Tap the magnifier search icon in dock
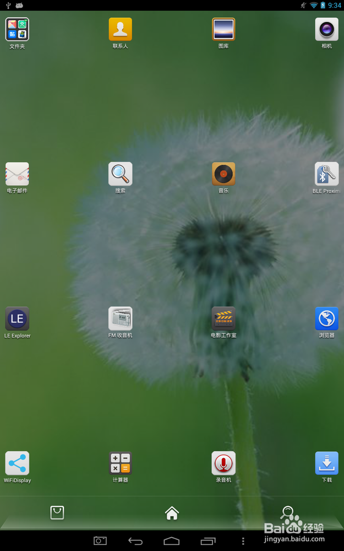344x551 pixels. point(287,512)
